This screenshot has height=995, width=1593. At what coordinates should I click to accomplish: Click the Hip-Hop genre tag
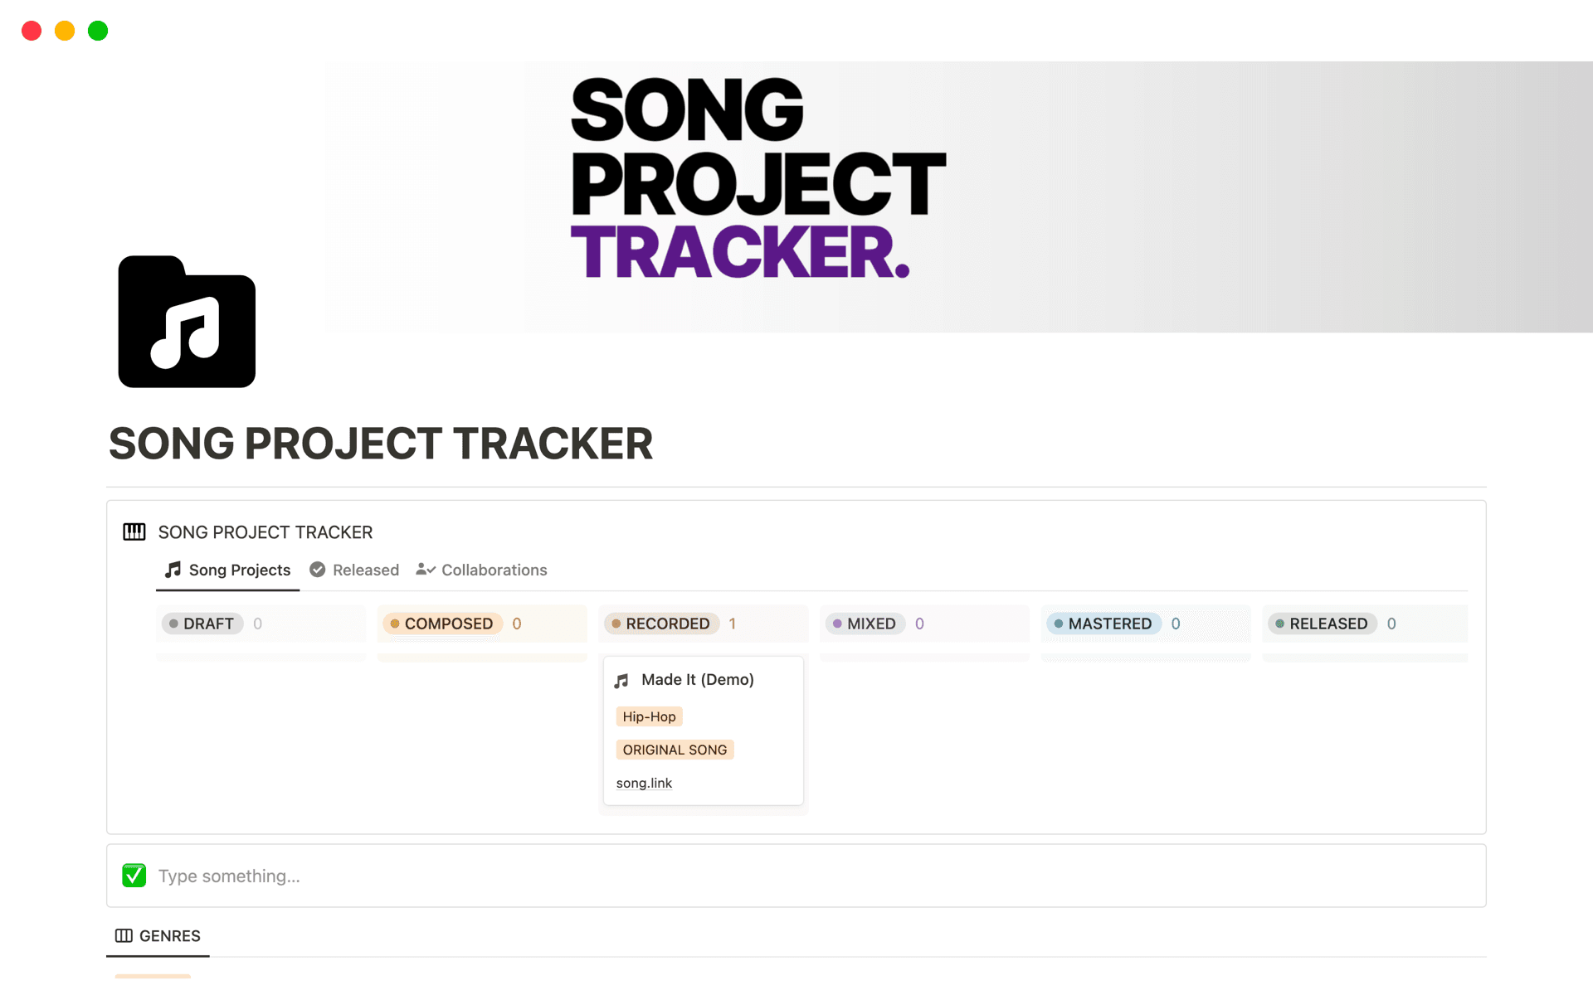[649, 716]
